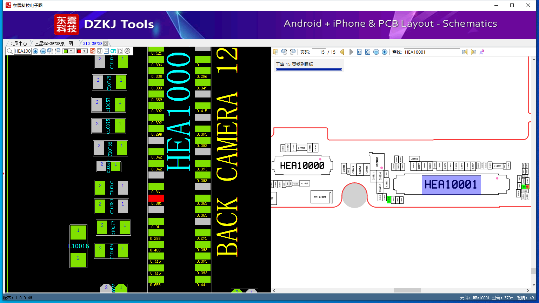The image size is (539, 303).
Task: Click the circular rotate view icon
Action: point(127,51)
